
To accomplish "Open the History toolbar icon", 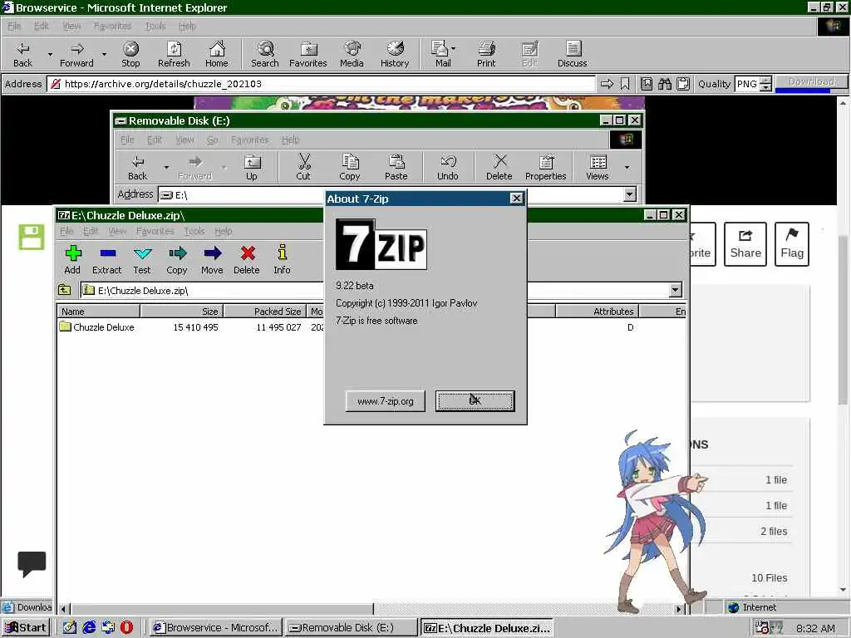I will pos(395,54).
